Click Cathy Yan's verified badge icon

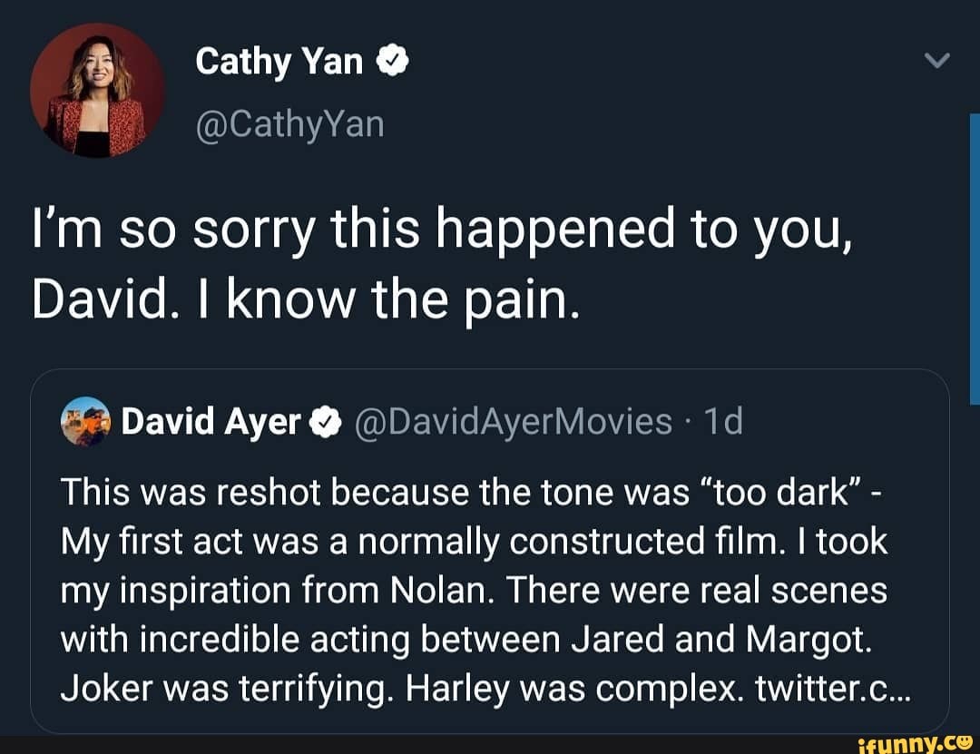tap(393, 60)
